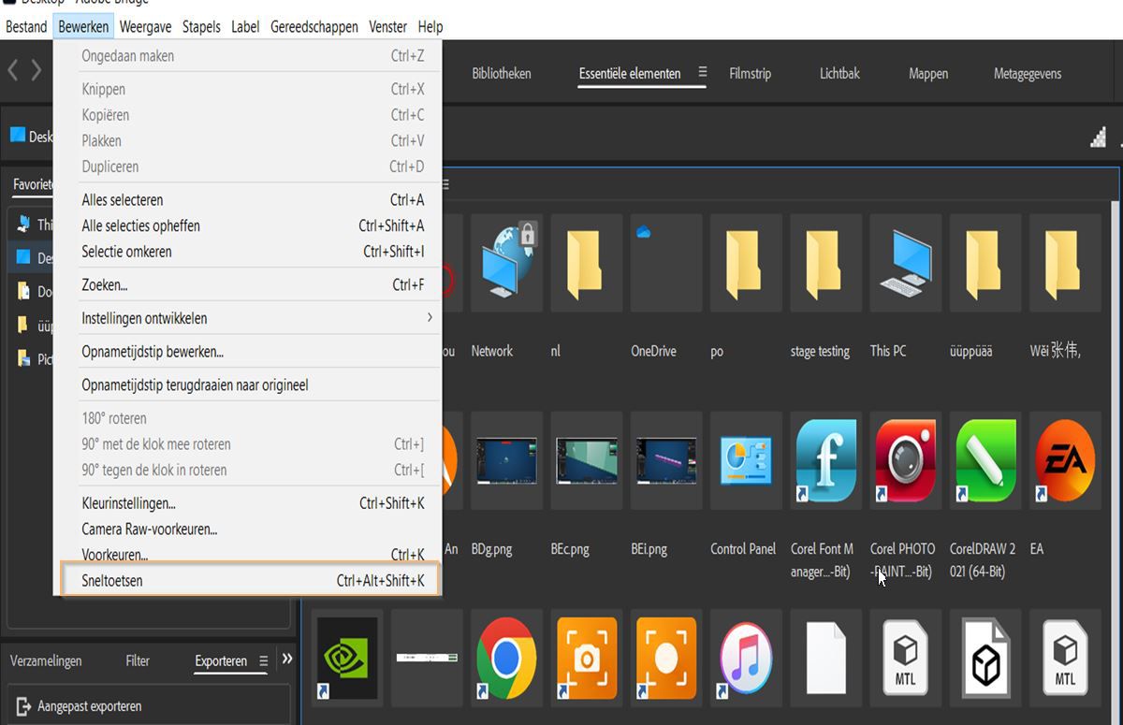The width and height of the screenshot is (1123, 725).
Task: Select the This PC computer thumbnail
Action: click(x=906, y=262)
